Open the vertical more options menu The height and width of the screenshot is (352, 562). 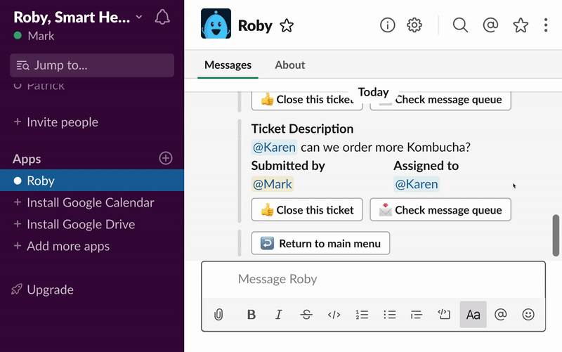coord(546,25)
